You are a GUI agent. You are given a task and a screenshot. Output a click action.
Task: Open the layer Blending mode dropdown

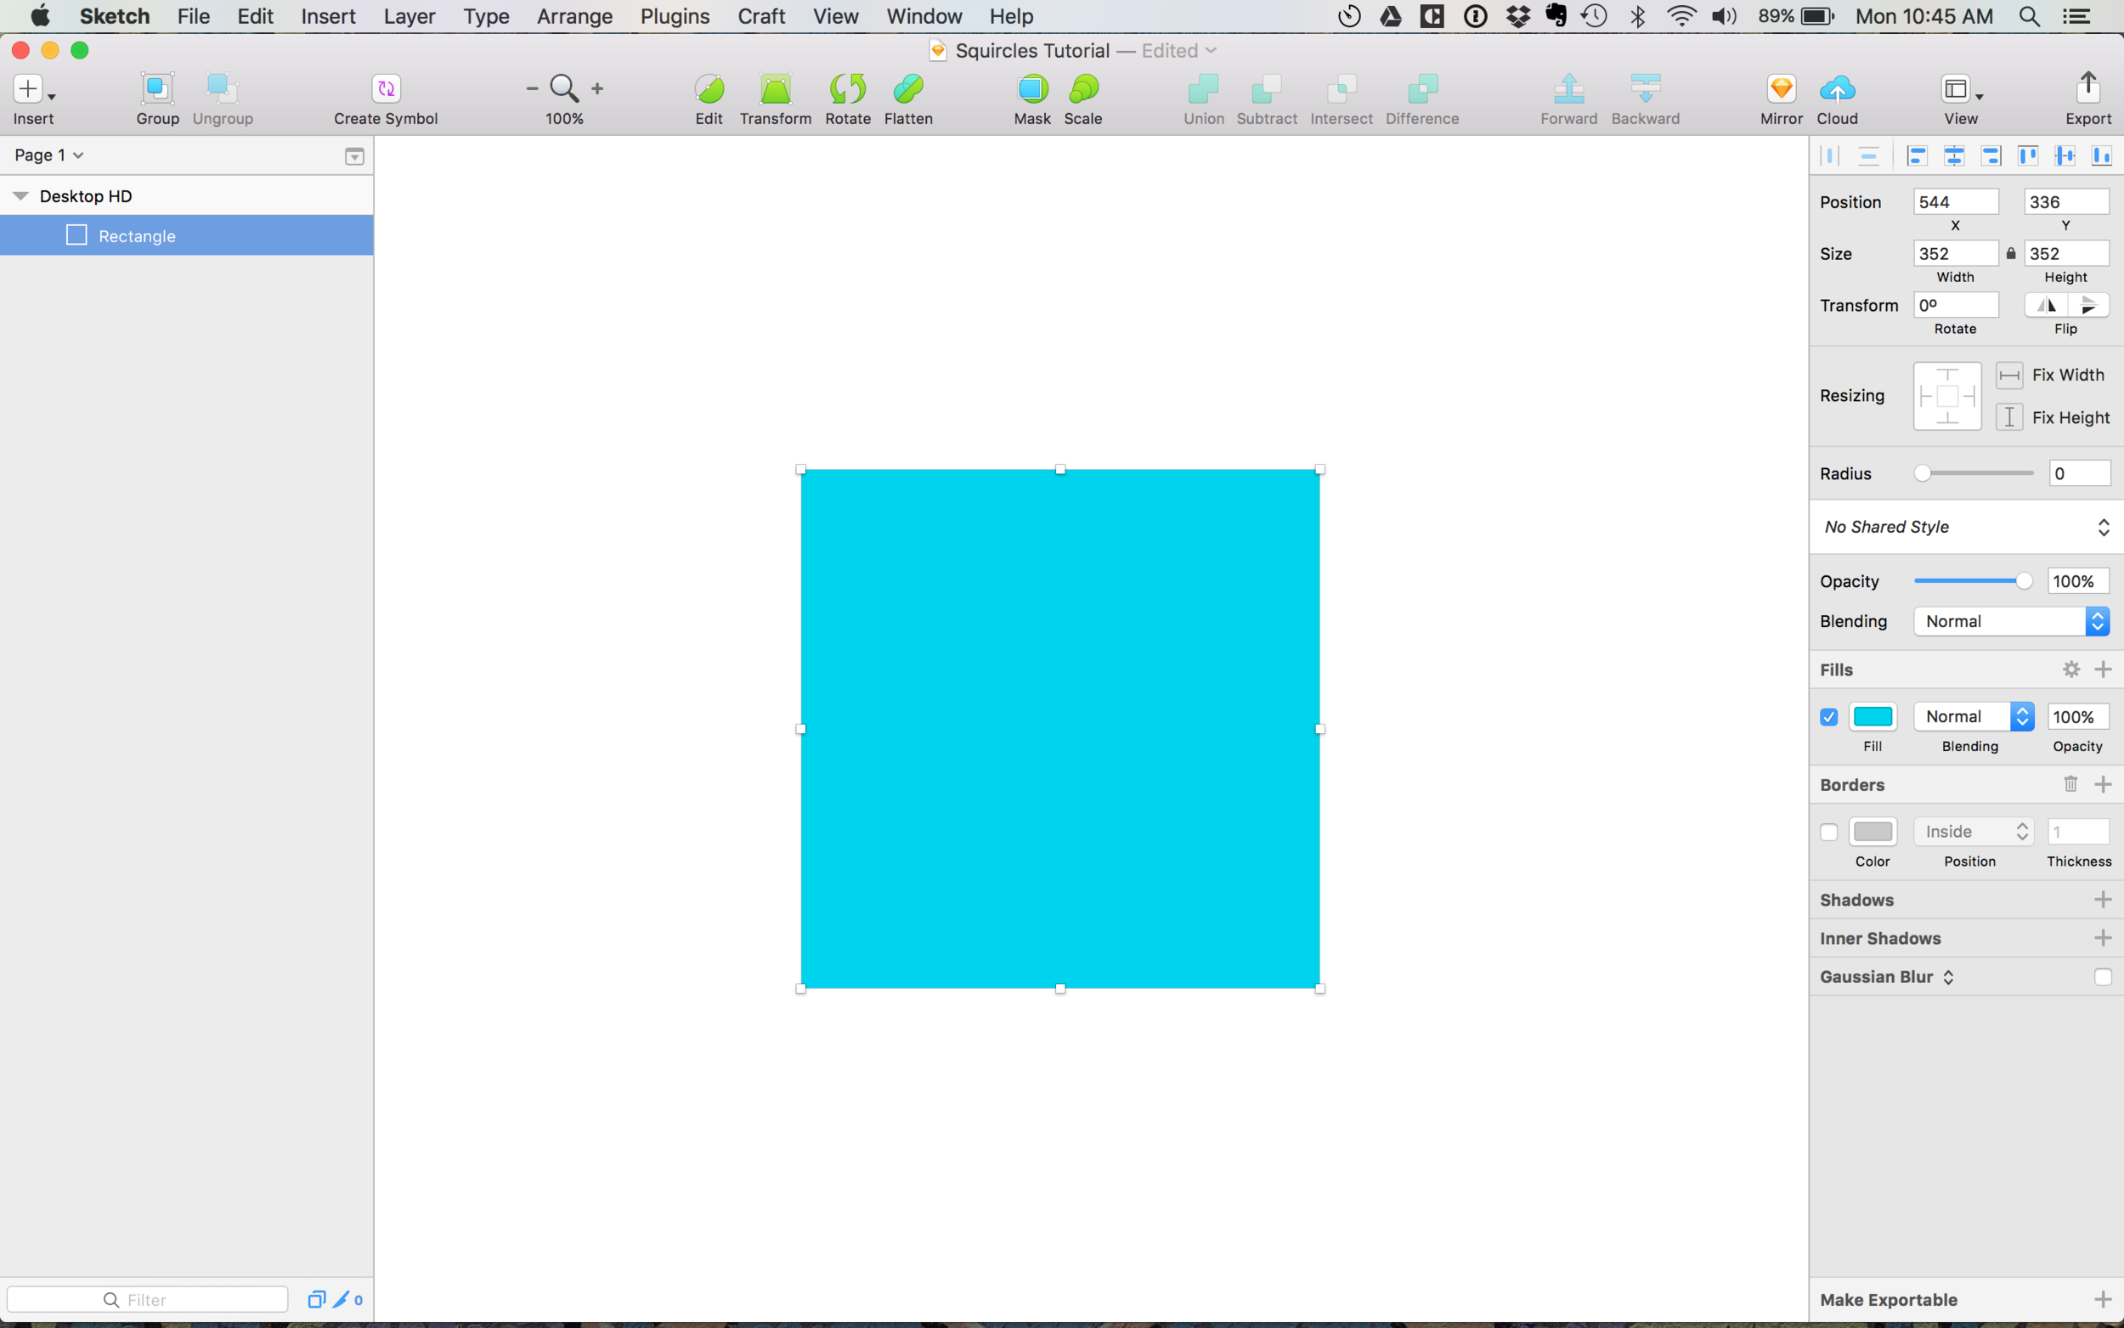(2011, 621)
